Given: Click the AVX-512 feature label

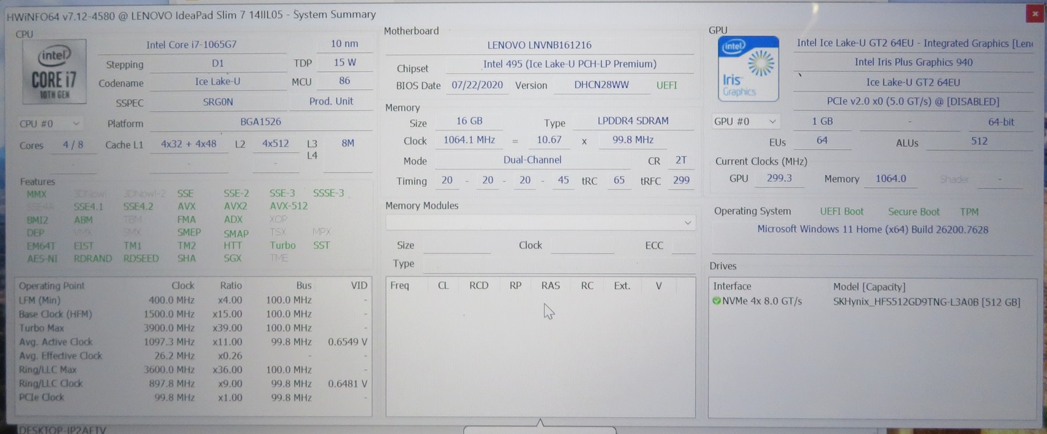Looking at the screenshot, I should [289, 206].
